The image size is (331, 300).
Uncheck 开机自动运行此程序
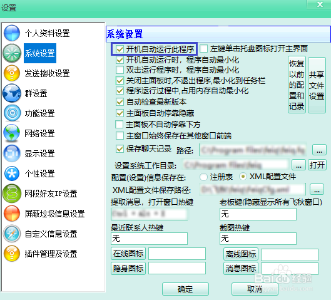120,49
